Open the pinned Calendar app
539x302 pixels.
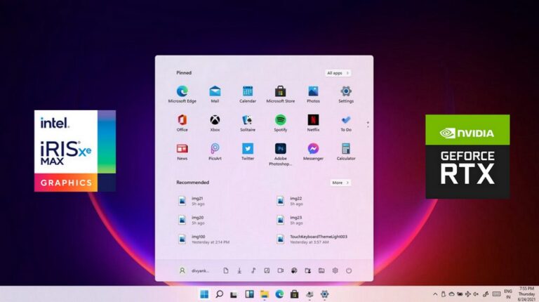tap(248, 94)
